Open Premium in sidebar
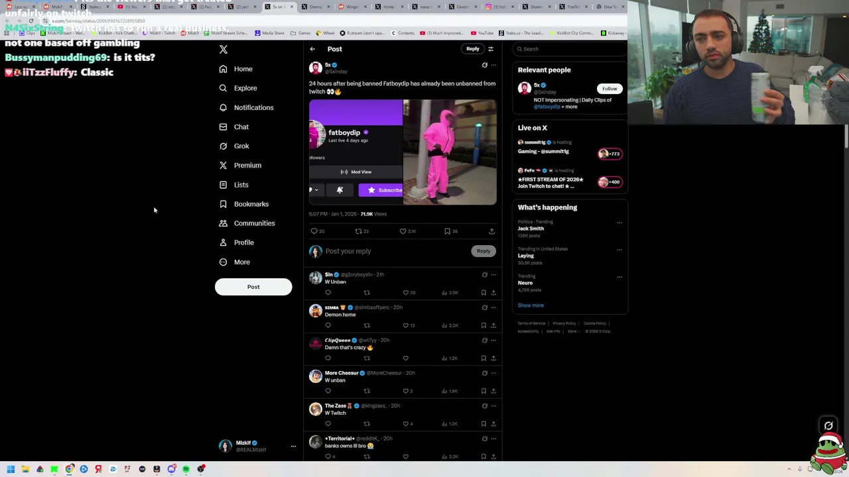 click(x=240, y=165)
